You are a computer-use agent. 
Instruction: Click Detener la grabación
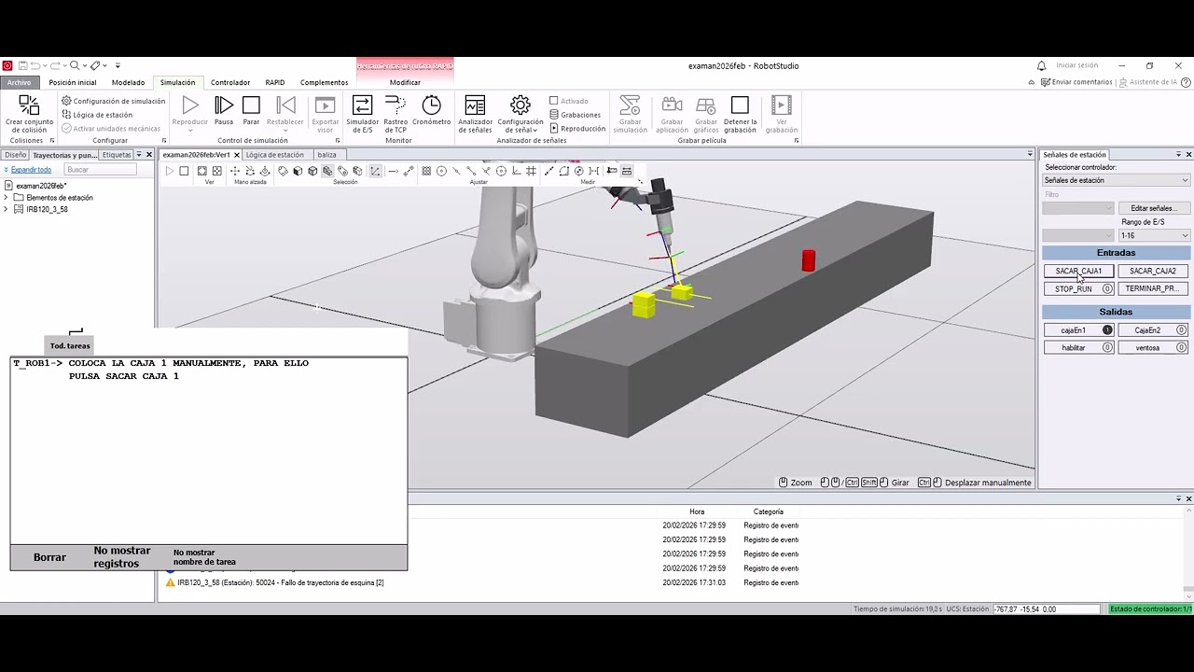[x=740, y=113]
